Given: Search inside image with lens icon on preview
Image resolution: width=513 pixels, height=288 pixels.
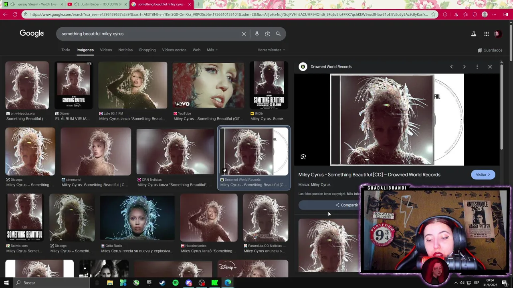Looking at the screenshot, I should pyautogui.click(x=303, y=157).
